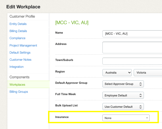The width and height of the screenshot is (162, 129).
Task: Click the Insurance dropdown arrow icon
Action: (147, 118)
